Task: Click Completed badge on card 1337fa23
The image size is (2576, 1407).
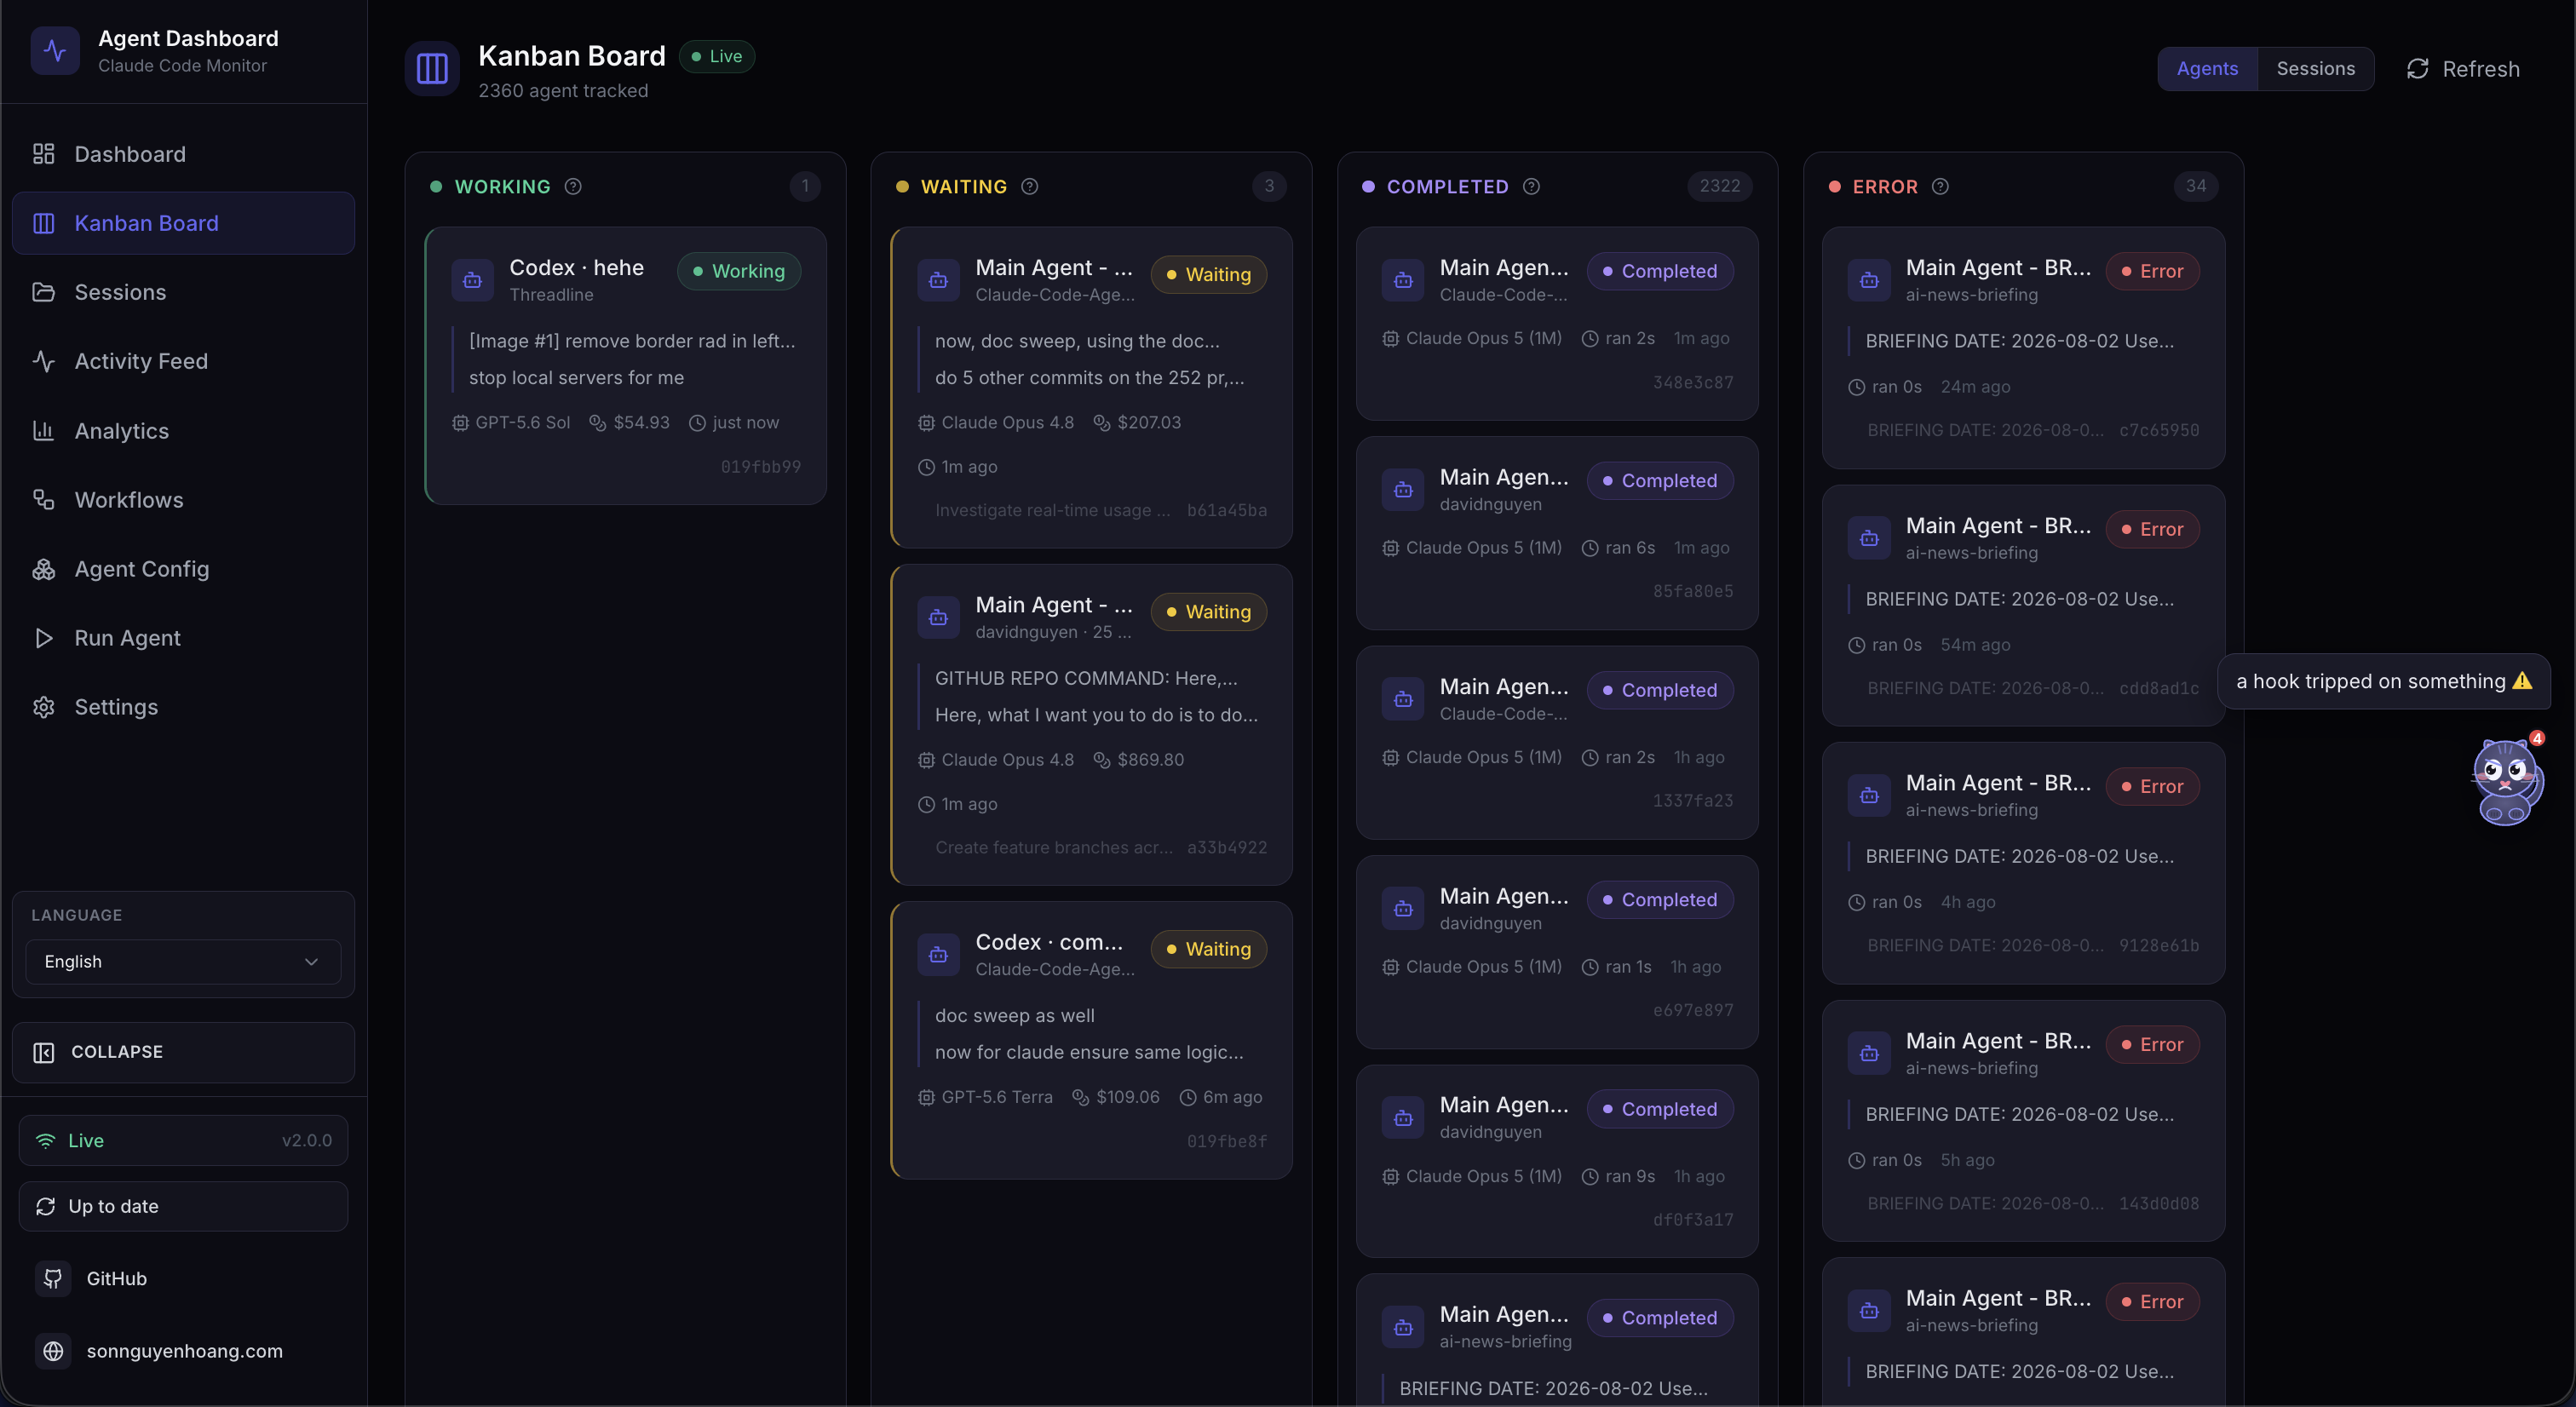Action: (1660, 691)
